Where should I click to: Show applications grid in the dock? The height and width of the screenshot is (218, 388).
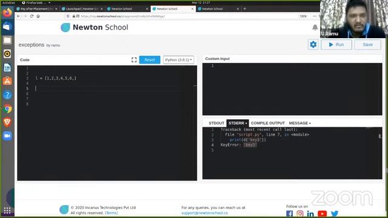click(7, 210)
